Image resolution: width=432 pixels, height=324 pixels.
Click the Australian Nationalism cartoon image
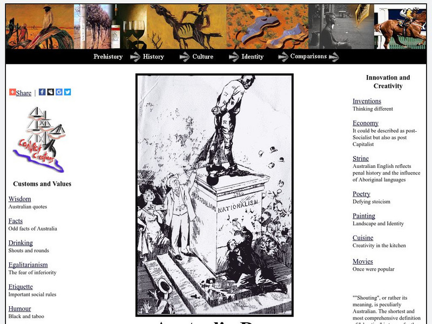coord(214,195)
